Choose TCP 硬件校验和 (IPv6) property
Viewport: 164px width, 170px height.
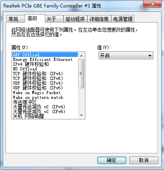[45, 78]
